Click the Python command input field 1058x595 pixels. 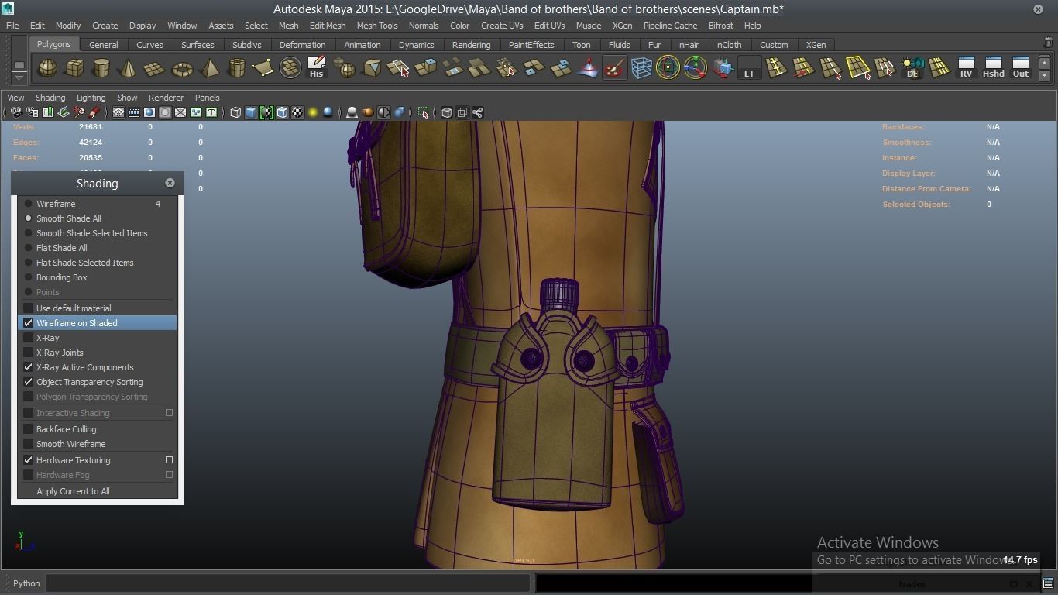tap(287, 583)
